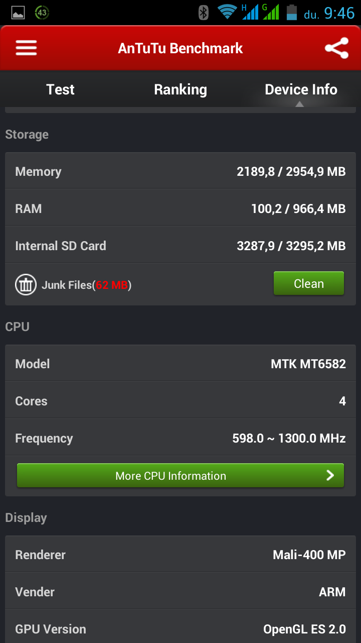Tap the Renderer Mali-400 MP row
361x643 pixels.
(x=180, y=555)
